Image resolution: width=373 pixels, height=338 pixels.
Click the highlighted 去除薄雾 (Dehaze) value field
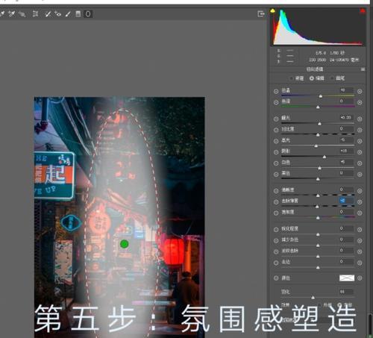tap(346, 201)
